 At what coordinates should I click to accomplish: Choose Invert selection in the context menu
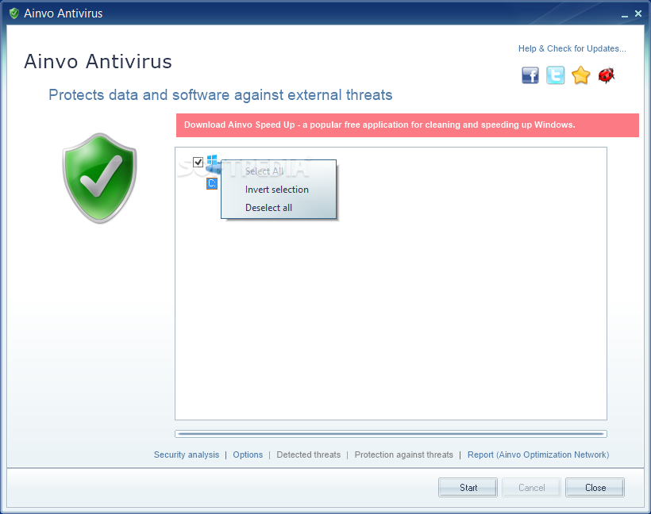coord(277,189)
